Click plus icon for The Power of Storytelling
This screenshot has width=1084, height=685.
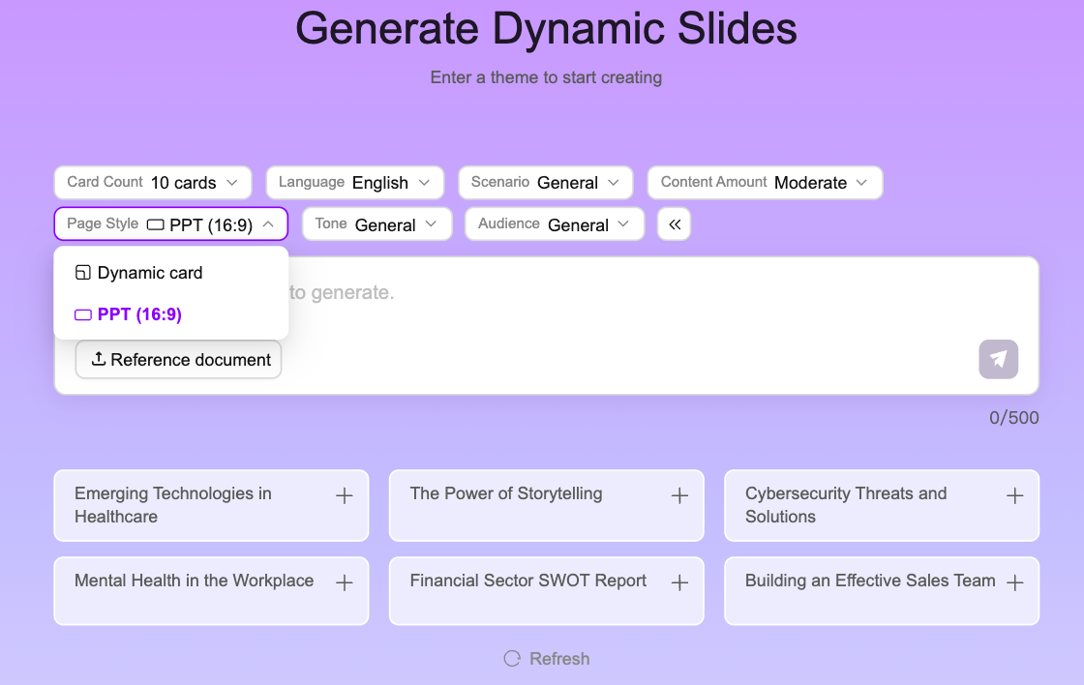[x=679, y=495]
